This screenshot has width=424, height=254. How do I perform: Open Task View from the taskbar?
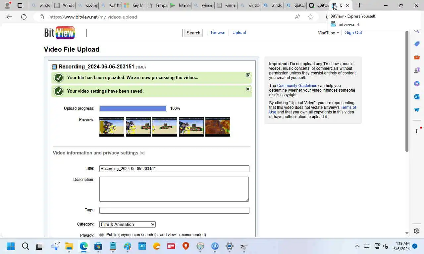click(39, 246)
